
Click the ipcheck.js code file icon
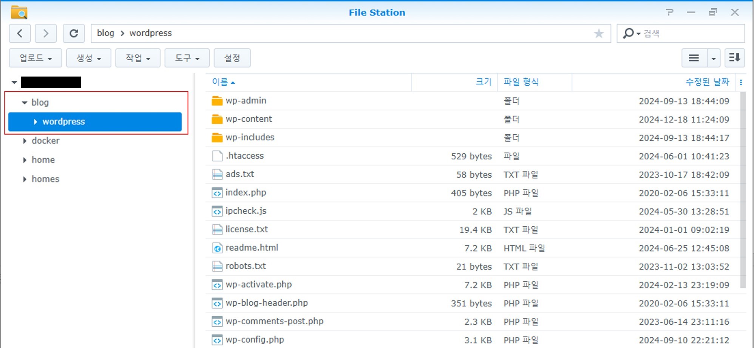[217, 211]
